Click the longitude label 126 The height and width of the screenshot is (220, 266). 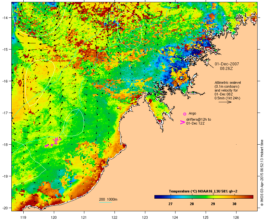236,217
